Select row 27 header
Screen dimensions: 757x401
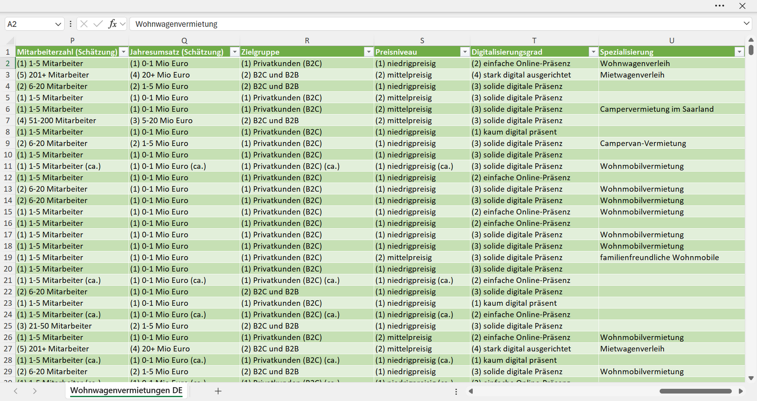click(8, 349)
